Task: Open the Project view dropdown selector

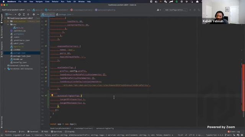Action: click(x=11, y=14)
